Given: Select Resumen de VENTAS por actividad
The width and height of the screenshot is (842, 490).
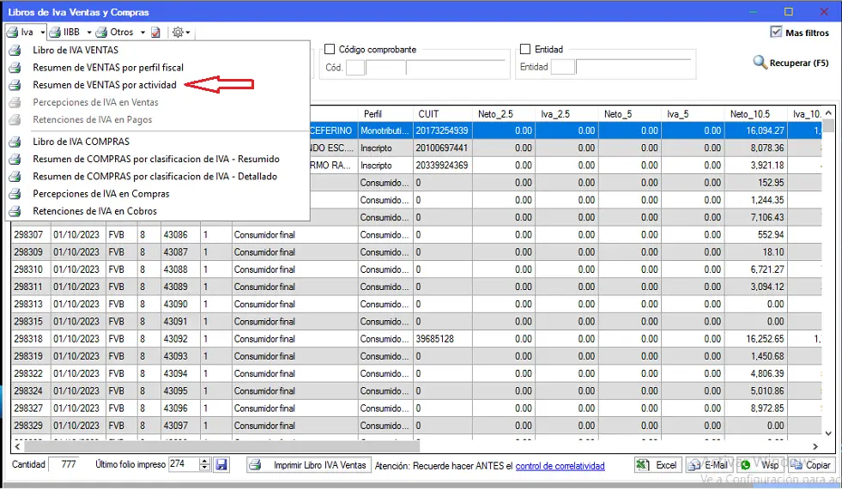Looking at the screenshot, I should click(x=105, y=85).
